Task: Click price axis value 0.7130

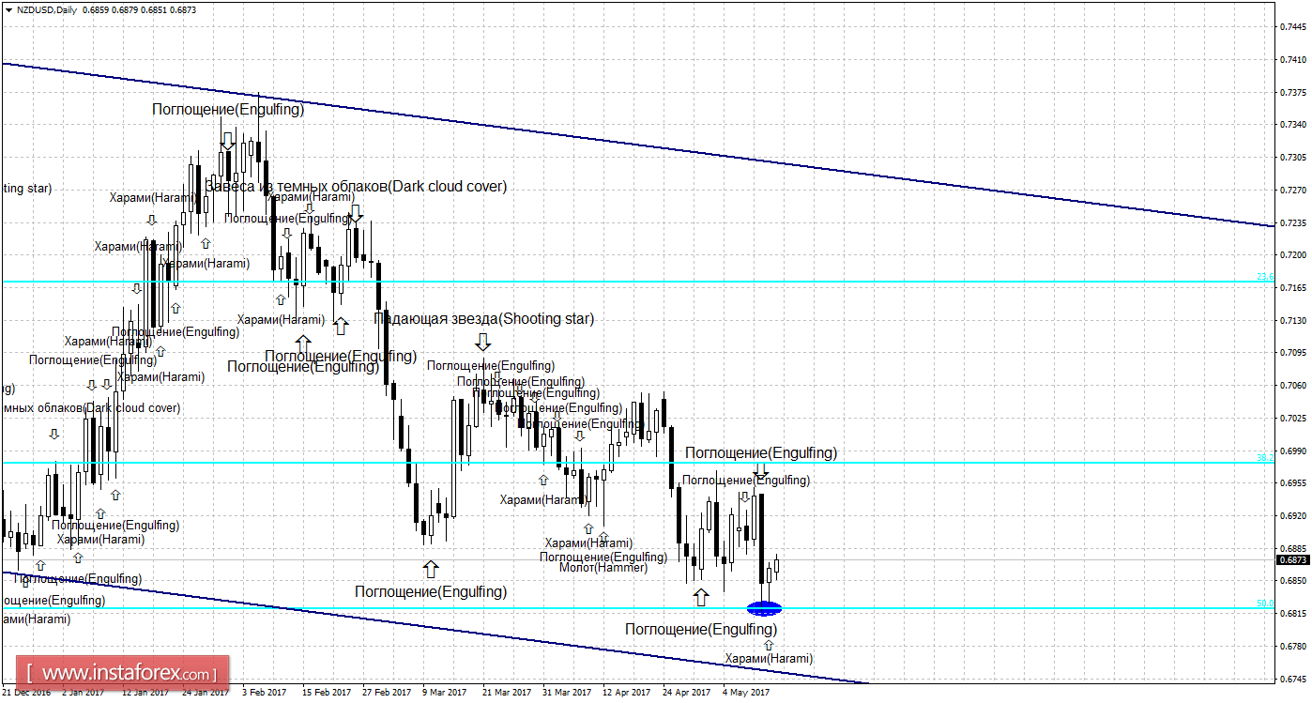Action: click(1293, 321)
